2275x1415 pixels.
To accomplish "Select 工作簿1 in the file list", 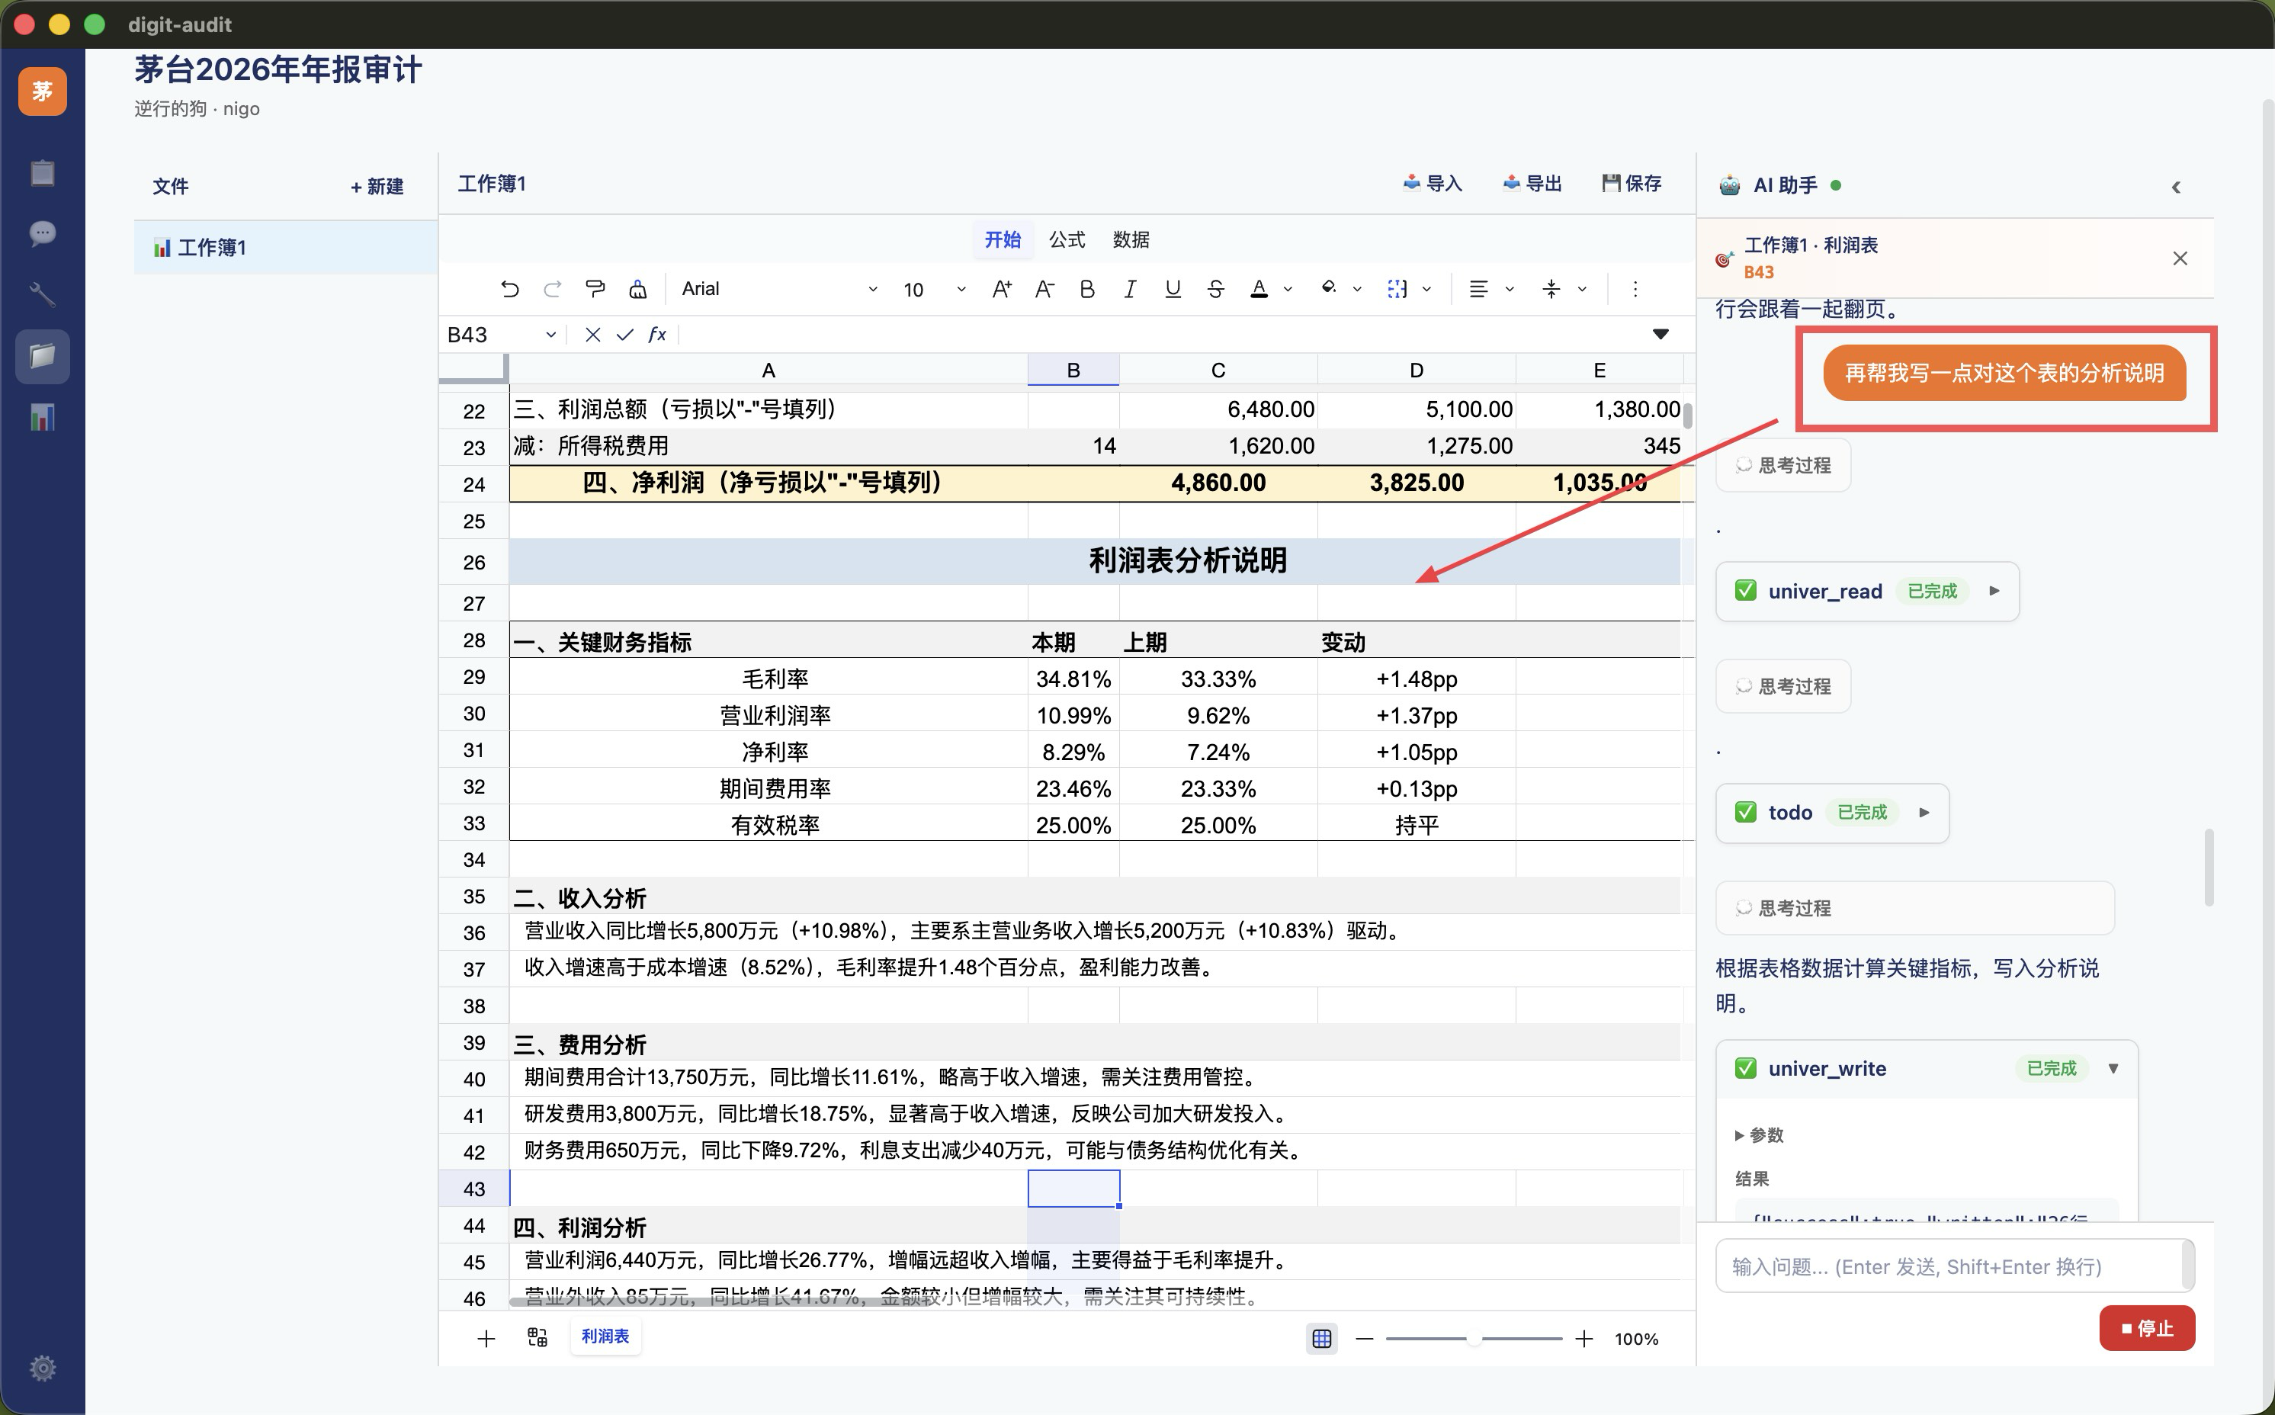I will tap(285, 247).
